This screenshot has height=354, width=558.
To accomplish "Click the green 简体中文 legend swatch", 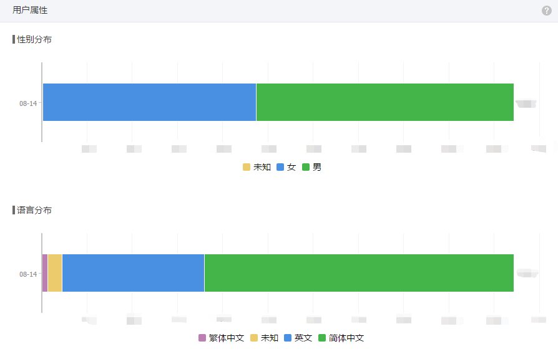I will coord(323,338).
